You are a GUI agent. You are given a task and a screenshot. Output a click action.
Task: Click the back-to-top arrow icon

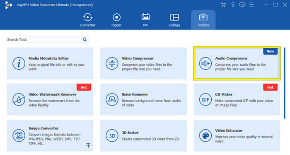tap(88, 145)
